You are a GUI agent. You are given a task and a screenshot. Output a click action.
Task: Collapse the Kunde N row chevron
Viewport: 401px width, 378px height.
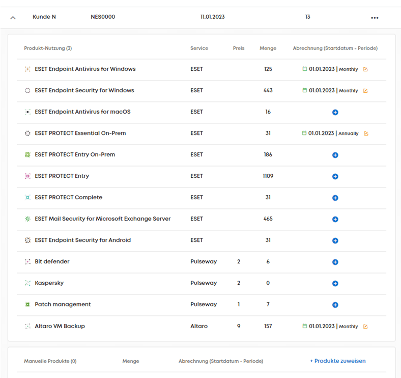13,18
